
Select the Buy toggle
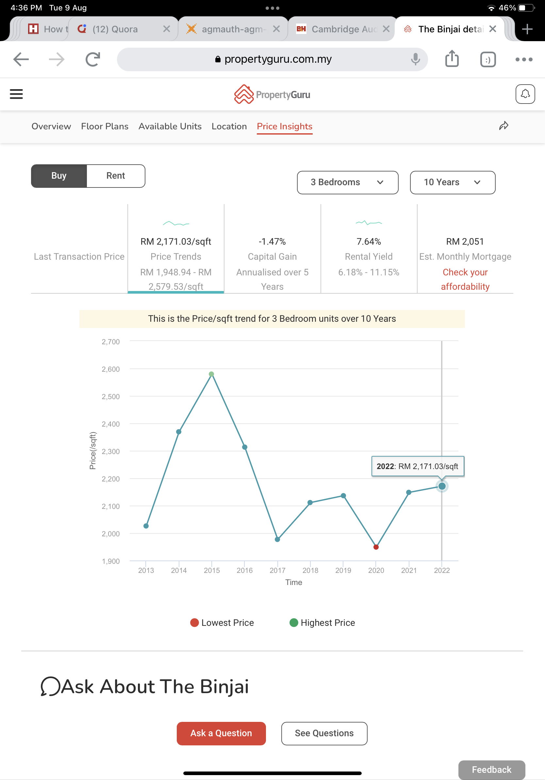tap(59, 176)
